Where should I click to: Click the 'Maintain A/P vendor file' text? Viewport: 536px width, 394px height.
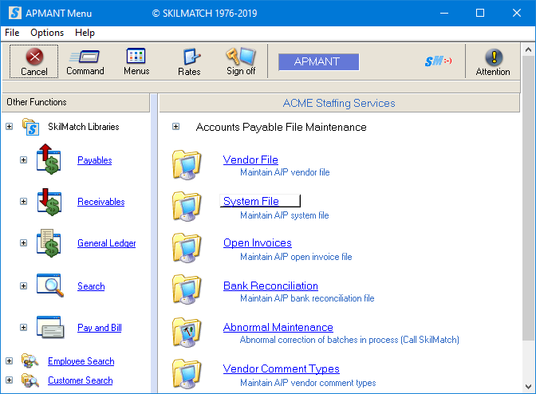[285, 172]
